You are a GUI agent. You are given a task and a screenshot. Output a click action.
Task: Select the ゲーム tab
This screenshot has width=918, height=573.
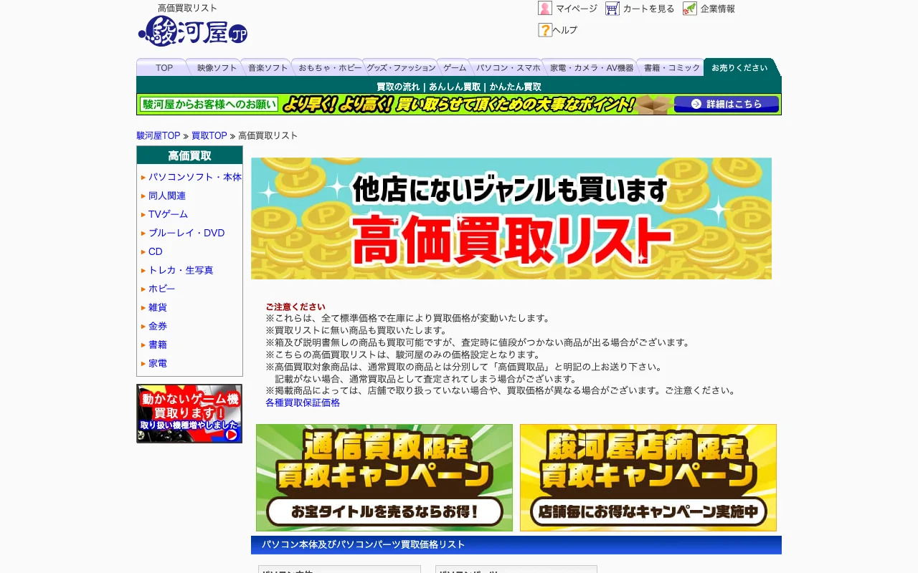coord(455,67)
